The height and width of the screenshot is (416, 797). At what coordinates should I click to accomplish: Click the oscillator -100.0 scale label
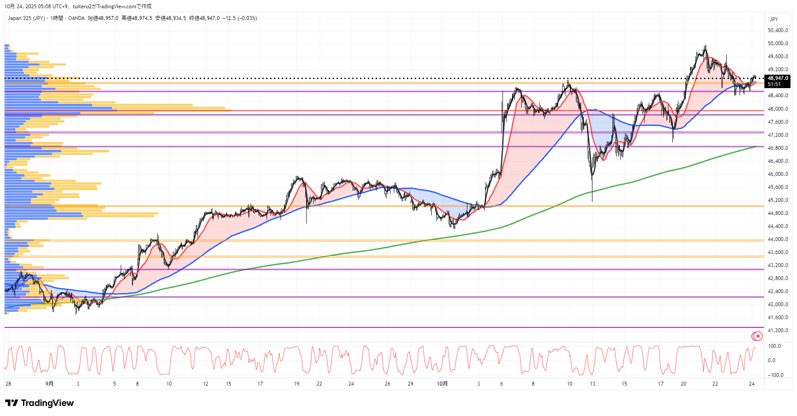(x=775, y=375)
